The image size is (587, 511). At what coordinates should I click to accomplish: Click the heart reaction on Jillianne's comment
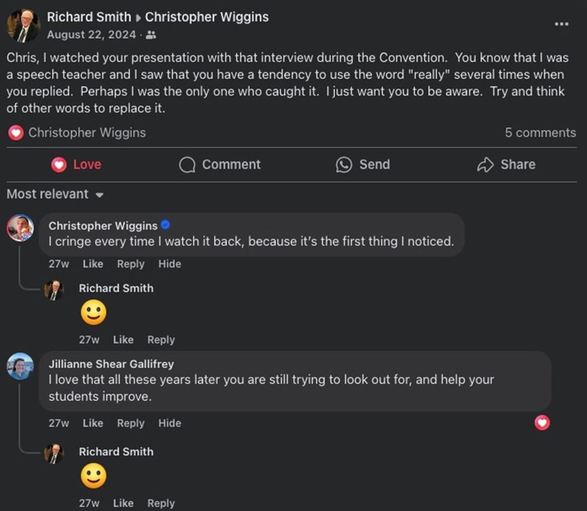[542, 423]
